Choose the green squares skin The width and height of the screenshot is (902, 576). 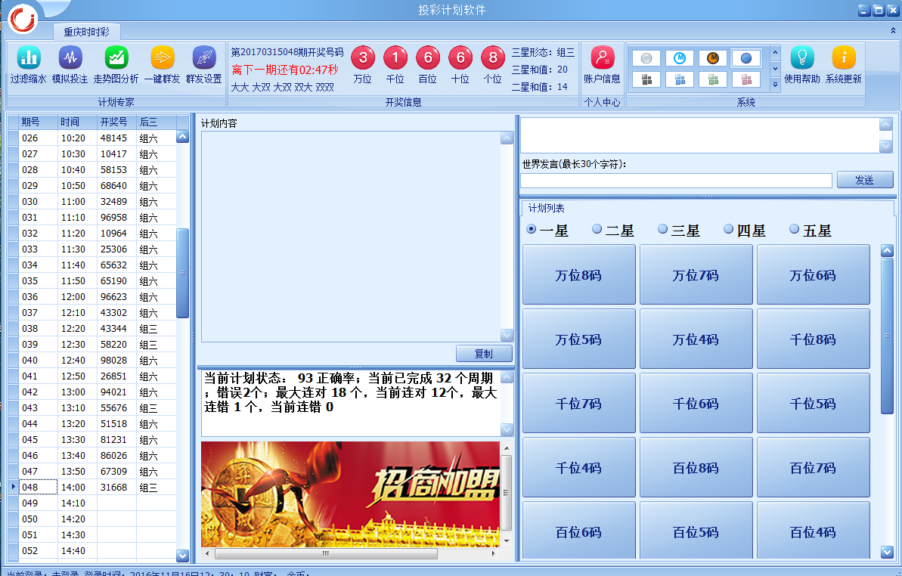(x=713, y=79)
